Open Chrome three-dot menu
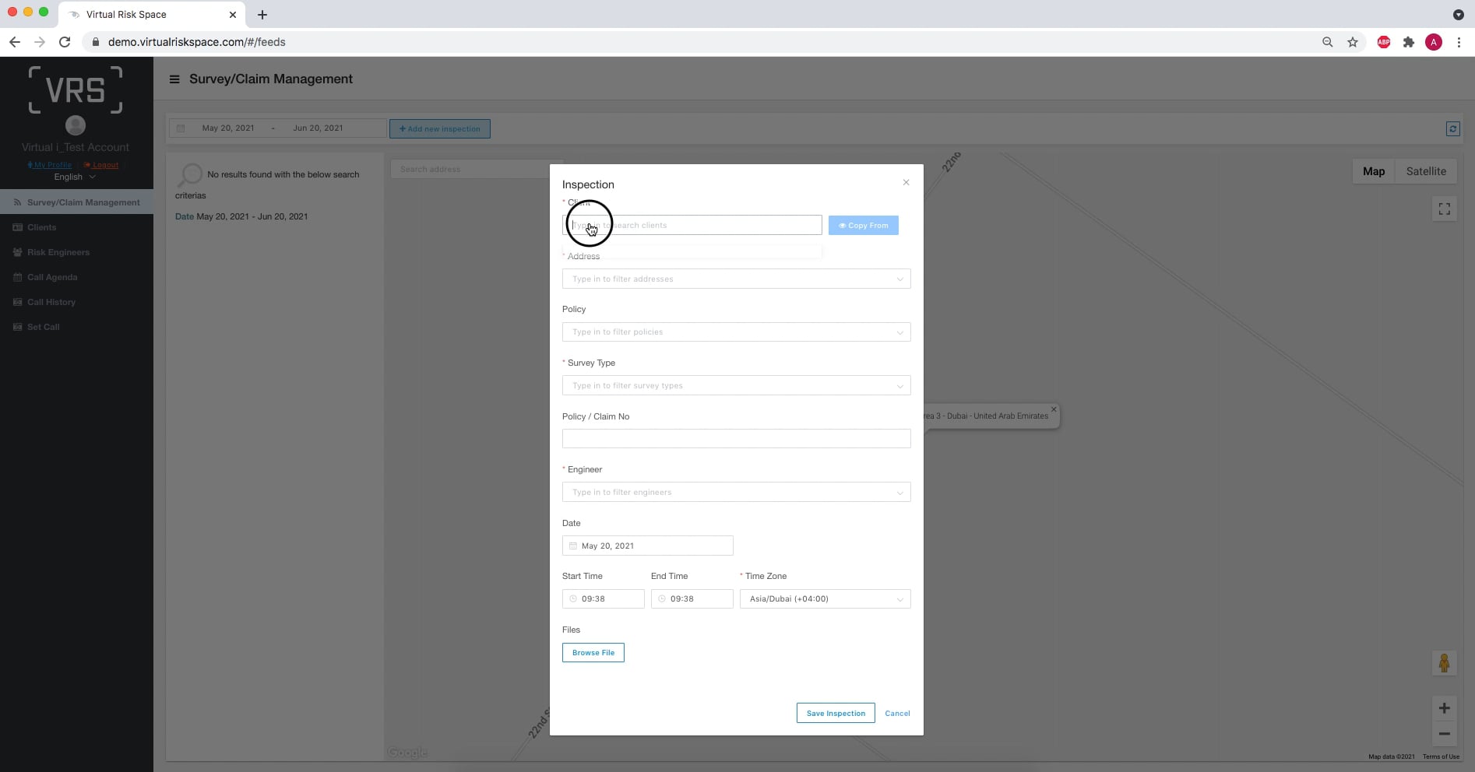 [x=1459, y=42]
